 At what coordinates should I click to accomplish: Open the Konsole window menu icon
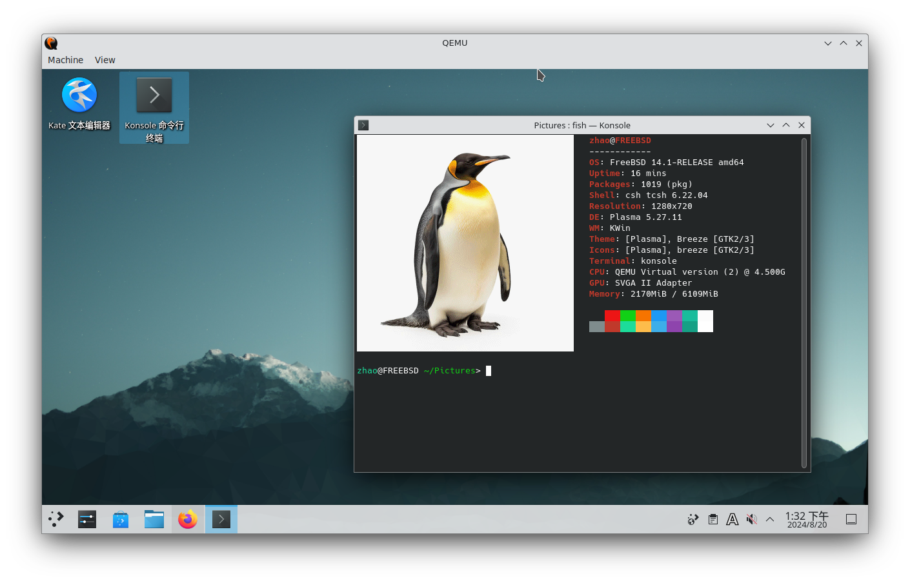point(363,125)
